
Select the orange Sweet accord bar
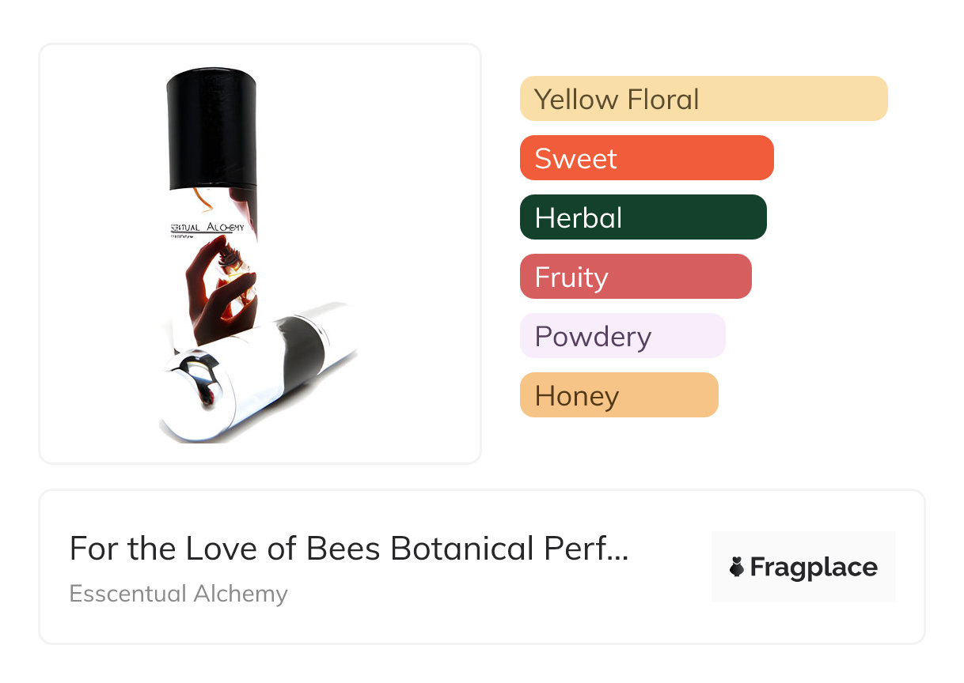point(646,158)
